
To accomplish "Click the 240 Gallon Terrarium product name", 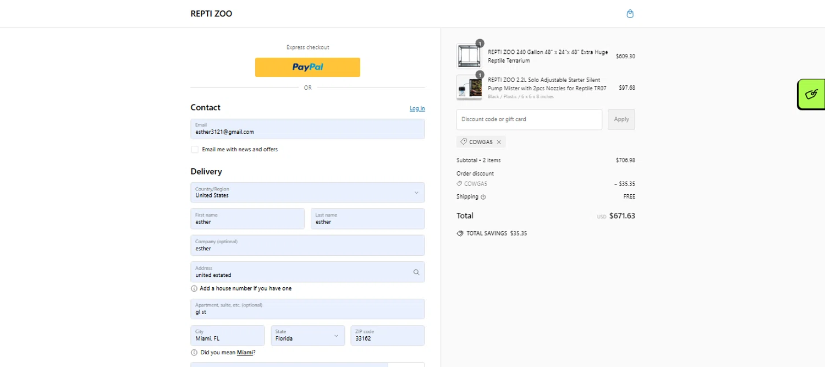I will 548,56.
